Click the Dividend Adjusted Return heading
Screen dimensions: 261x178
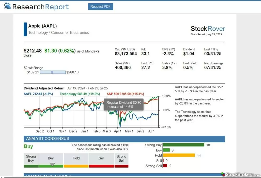click(x=44, y=88)
